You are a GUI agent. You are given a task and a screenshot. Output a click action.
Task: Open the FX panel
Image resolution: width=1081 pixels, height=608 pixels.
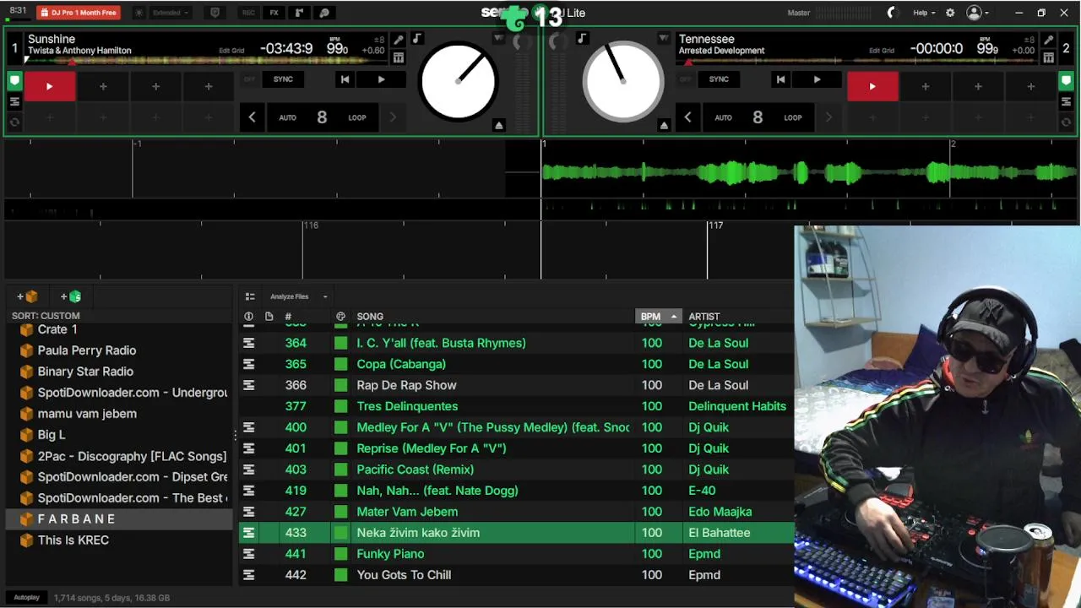tap(274, 13)
